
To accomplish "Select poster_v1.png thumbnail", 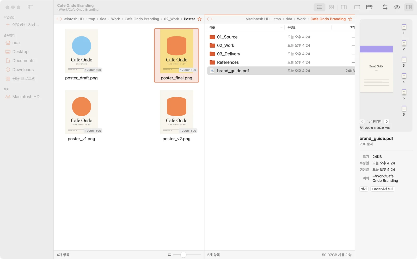I will tap(81, 112).
